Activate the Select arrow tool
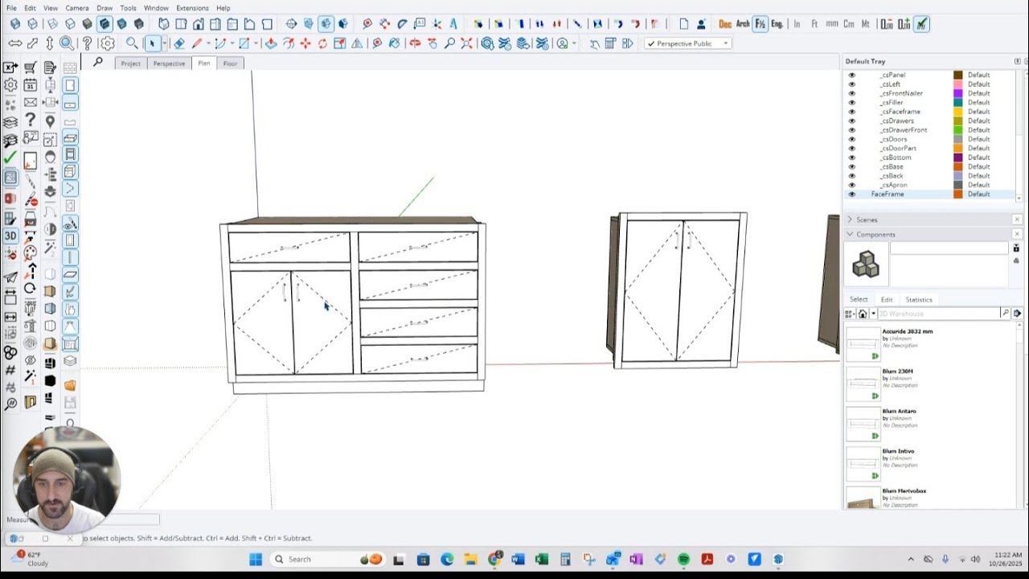1029x579 pixels. coord(152,43)
